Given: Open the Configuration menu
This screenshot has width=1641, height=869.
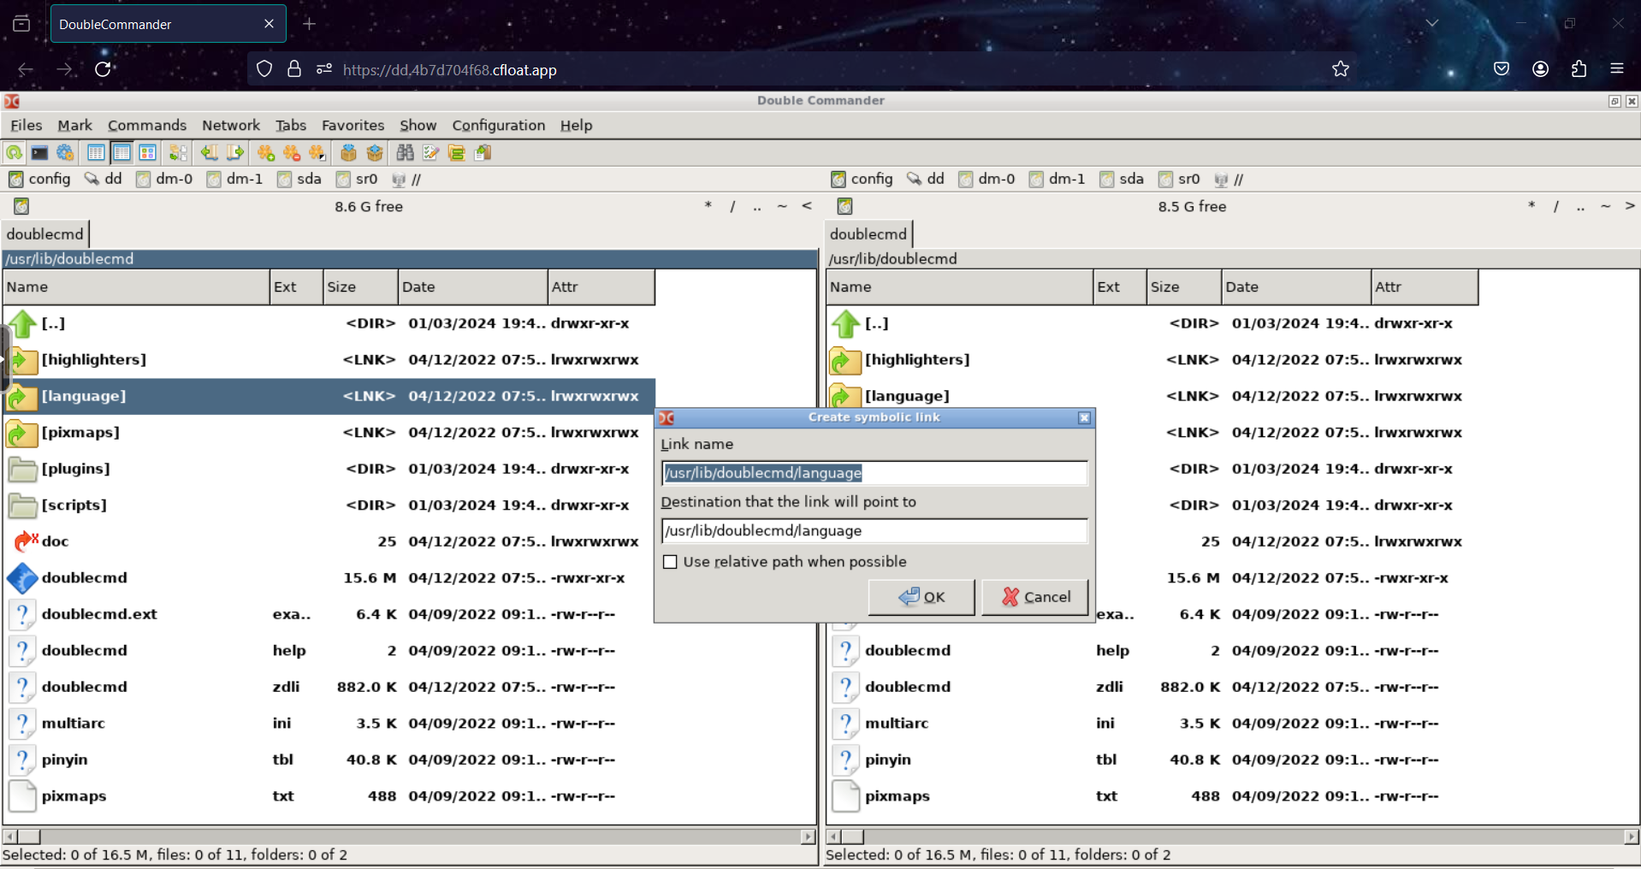Looking at the screenshot, I should (x=498, y=125).
